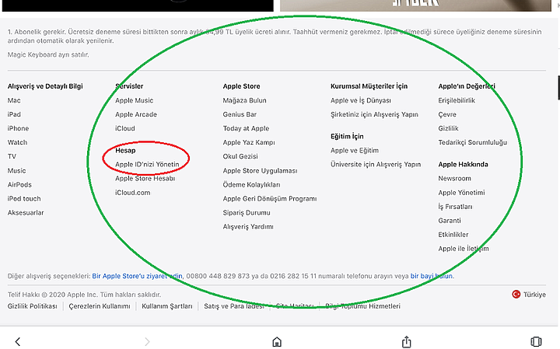Click Apple ID'nizi Yönetin

pos(147,164)
